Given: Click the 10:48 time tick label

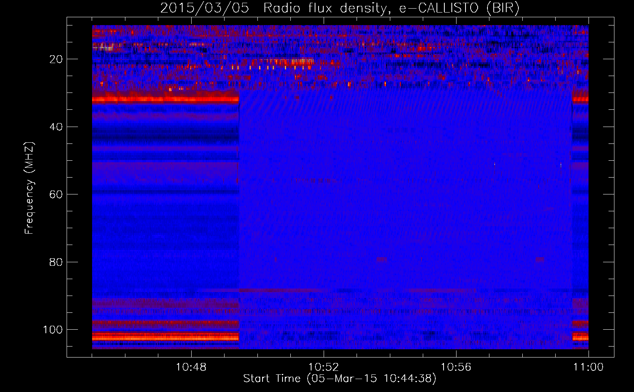Looking at the screenshot, I should point(191,367).
